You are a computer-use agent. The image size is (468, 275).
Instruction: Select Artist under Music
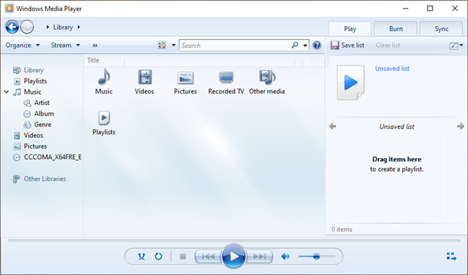(36, 103)
